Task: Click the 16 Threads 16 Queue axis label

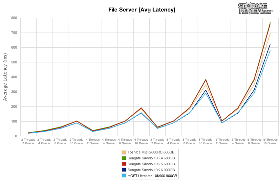Action: (x=270, y=141)
